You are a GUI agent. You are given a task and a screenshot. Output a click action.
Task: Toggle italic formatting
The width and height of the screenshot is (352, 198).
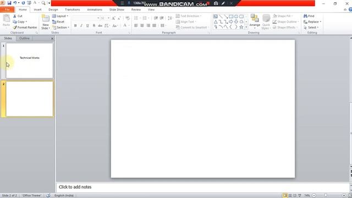click(x=81, y=26)
